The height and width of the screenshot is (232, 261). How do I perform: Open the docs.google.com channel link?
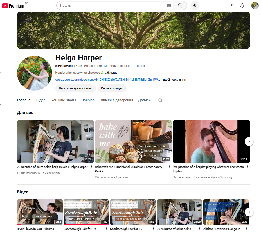pyautogui.click(x=107, y=80)
